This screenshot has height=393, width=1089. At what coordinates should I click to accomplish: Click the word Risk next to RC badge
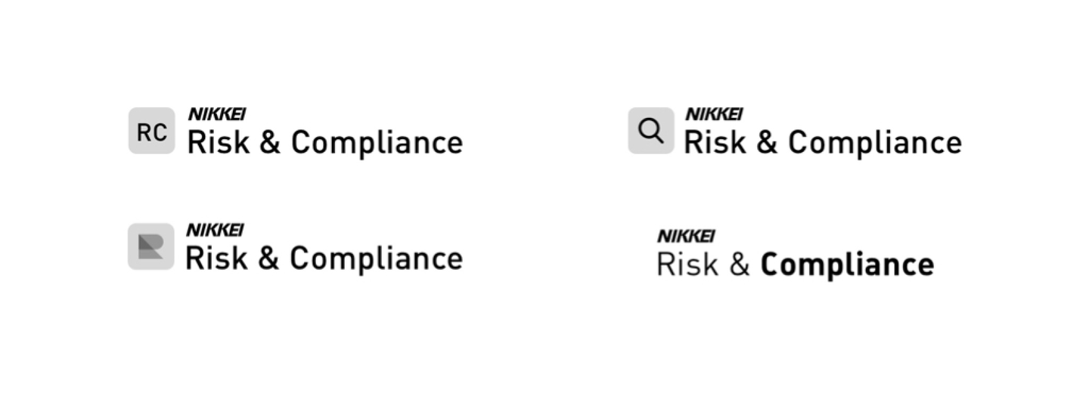218,142
